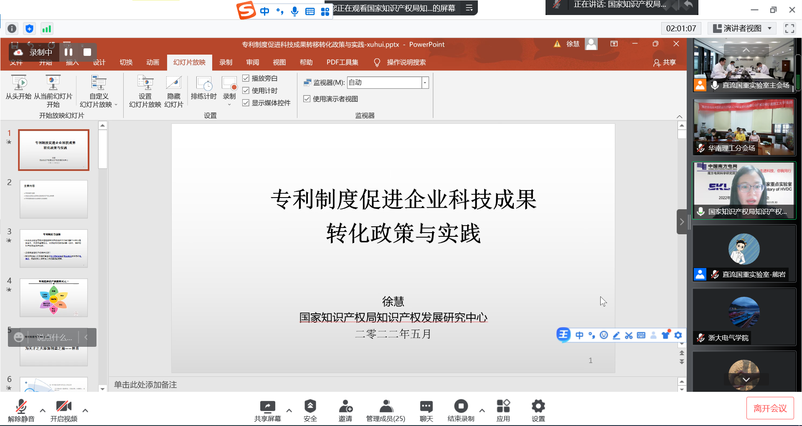Click the invite participants icon
This screenshot has width=802, height=426.
(345, 406)
